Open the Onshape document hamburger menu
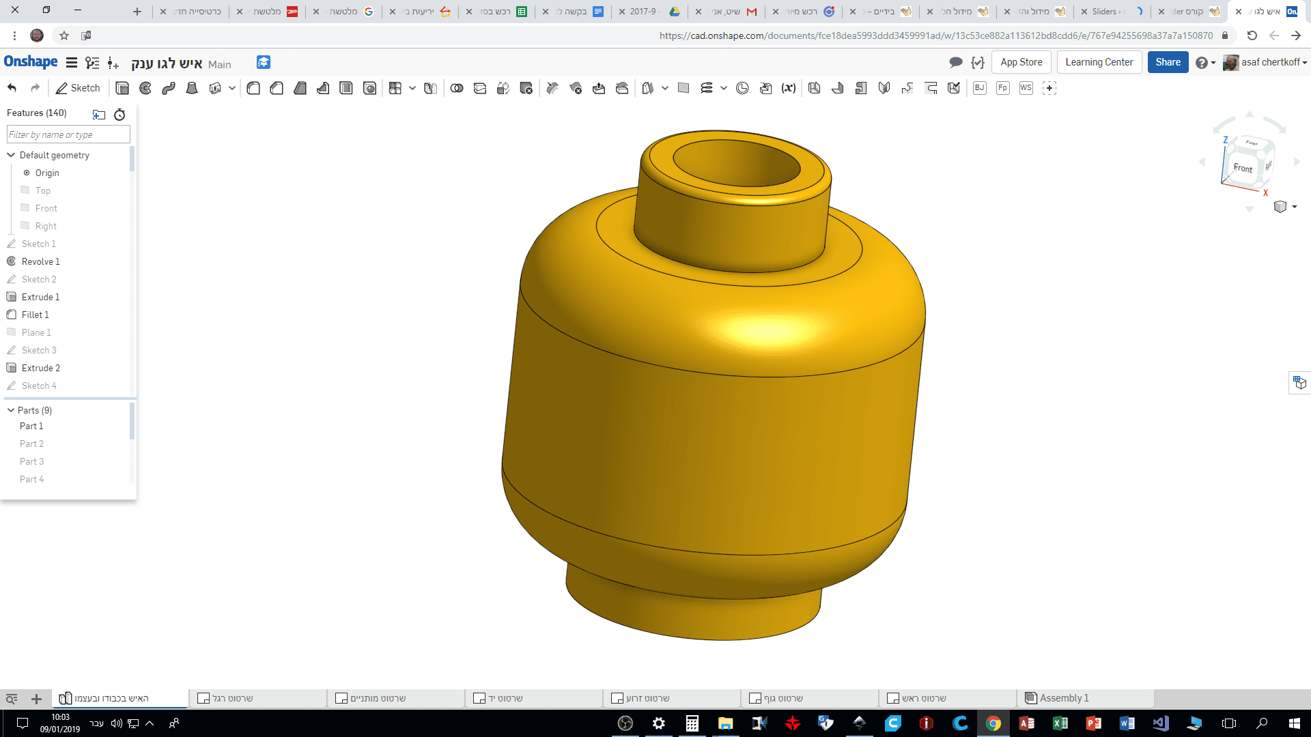The height and width of the screenshot is (737, 1311). [71, 63]
